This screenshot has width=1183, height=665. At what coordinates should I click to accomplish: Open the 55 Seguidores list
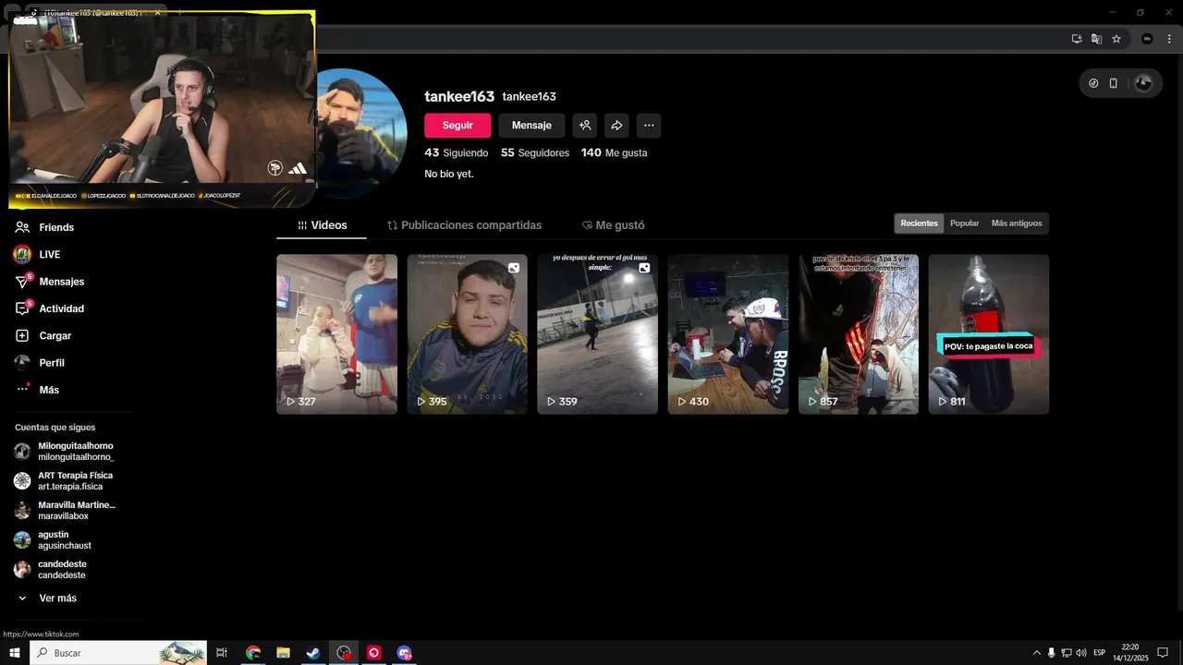click(535, 152)
